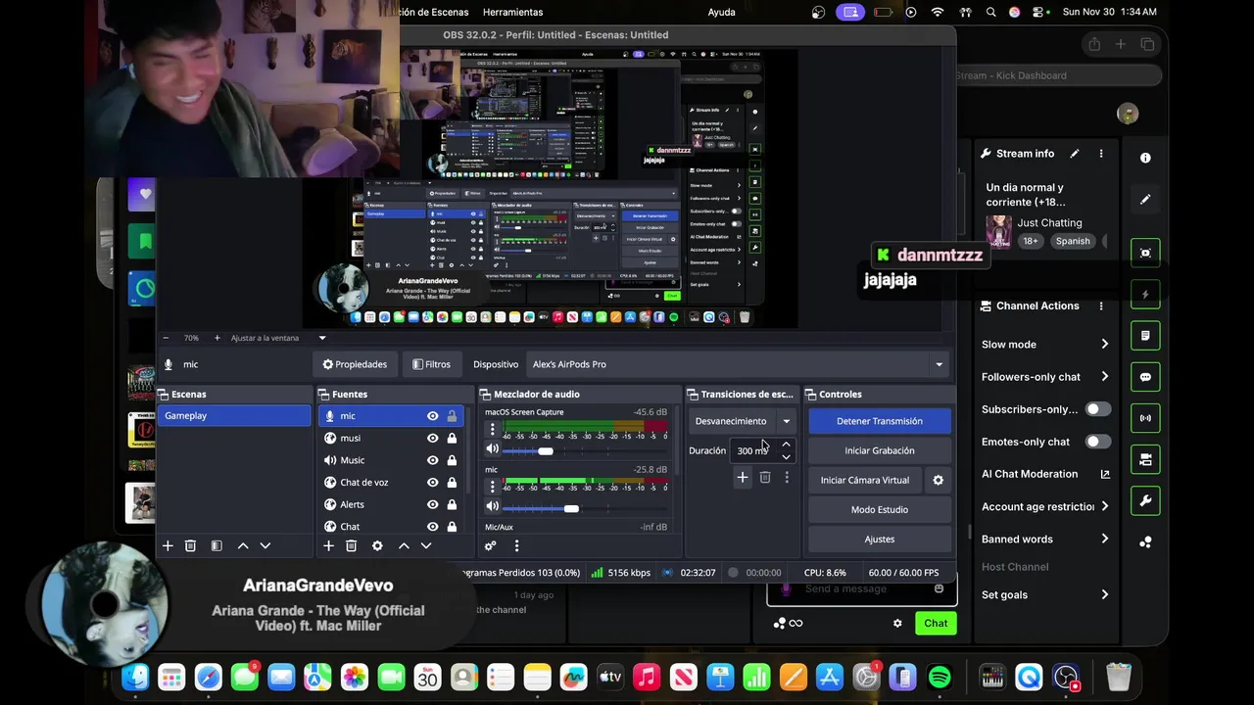1254x705 pixels.
Task: Open the Herramientas menu
Action: 513,12
